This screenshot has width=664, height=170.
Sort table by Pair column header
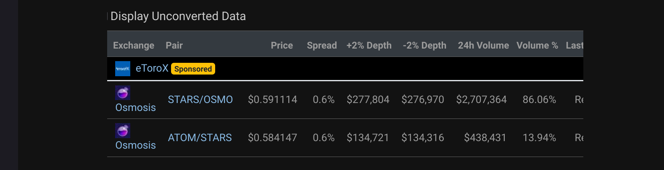174,45
